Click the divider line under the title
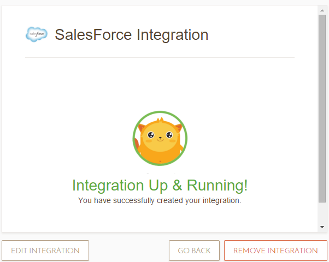The height and width of the screenshot is (262, 329). (x=160, y=57)
